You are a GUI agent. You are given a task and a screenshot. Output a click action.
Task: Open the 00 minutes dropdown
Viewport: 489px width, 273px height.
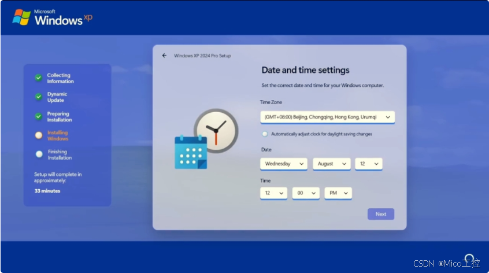pos(306,193)
